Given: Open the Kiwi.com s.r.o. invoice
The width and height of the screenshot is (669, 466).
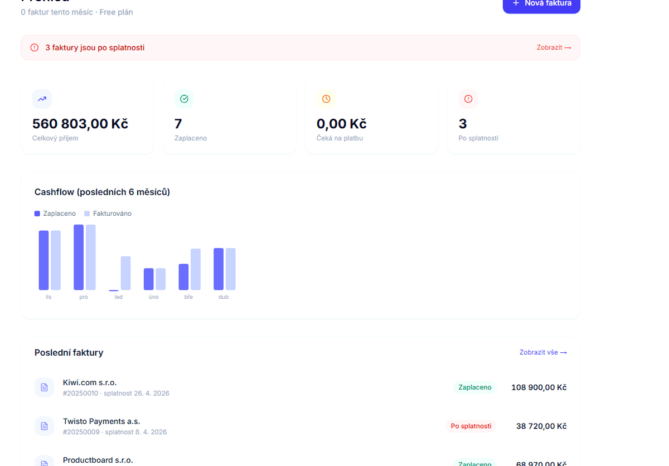Looking at the screenshot, I should 300,387.
